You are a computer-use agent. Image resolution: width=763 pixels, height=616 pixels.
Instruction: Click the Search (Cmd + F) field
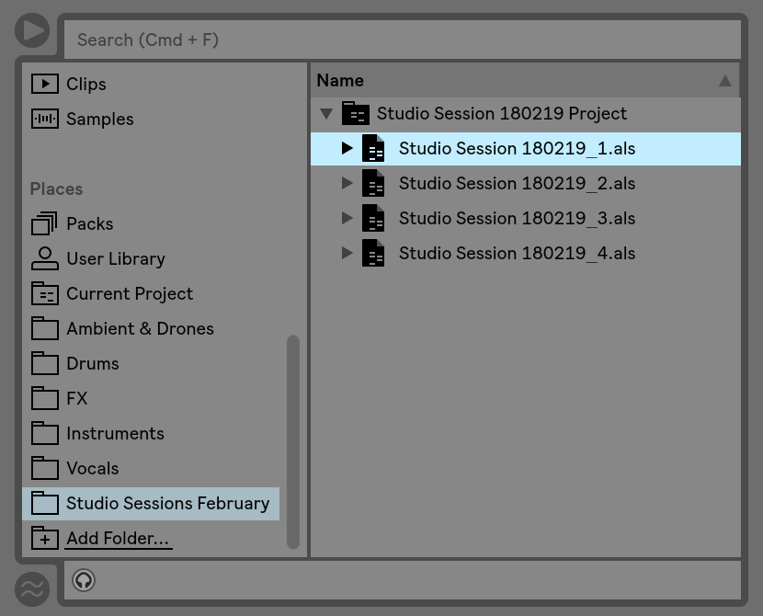click(402, 40)
